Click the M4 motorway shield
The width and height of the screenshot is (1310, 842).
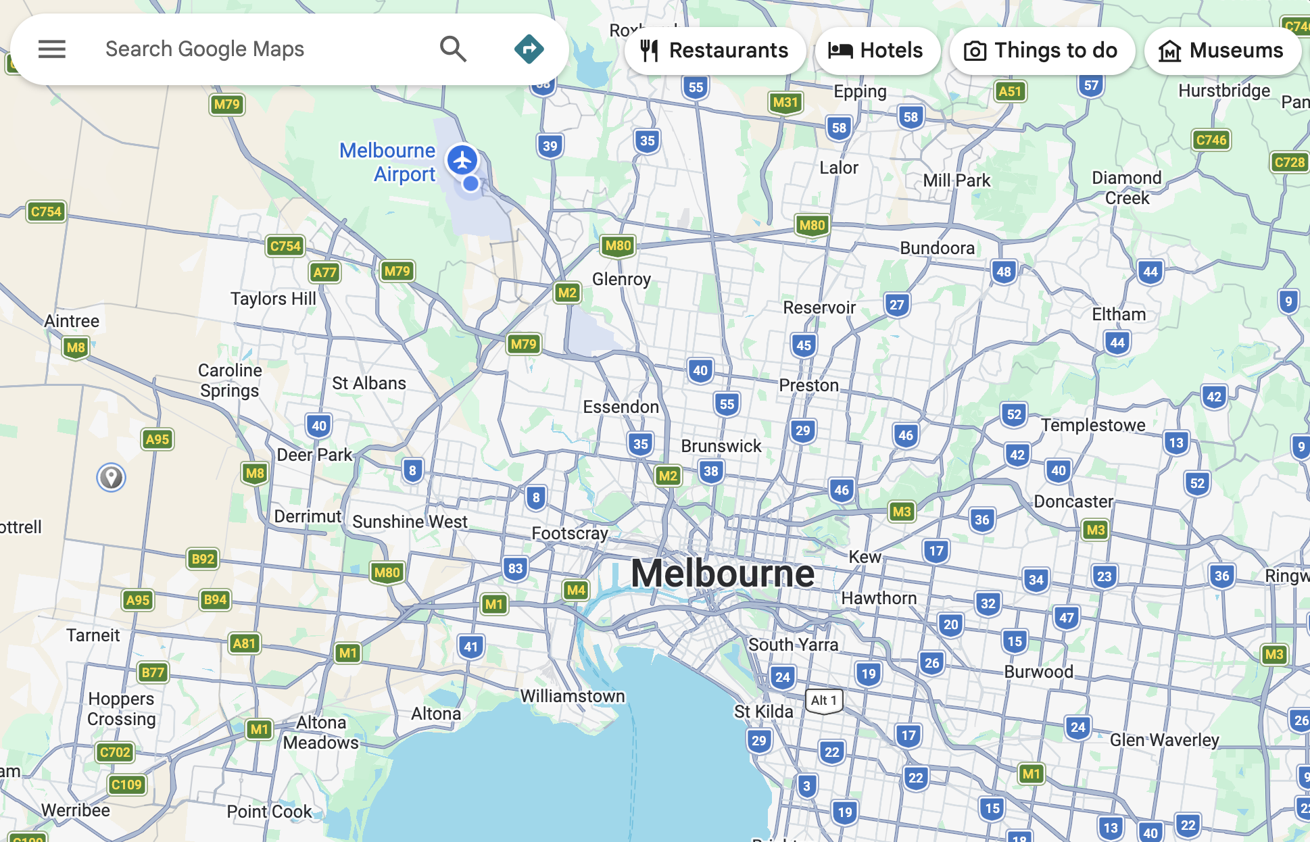(x=576, y=590)
